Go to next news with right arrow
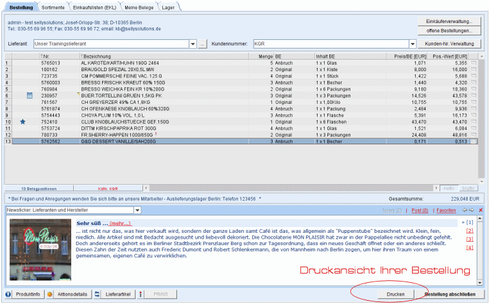Viewport: 489px width, 304px height. tap(472, 210)
